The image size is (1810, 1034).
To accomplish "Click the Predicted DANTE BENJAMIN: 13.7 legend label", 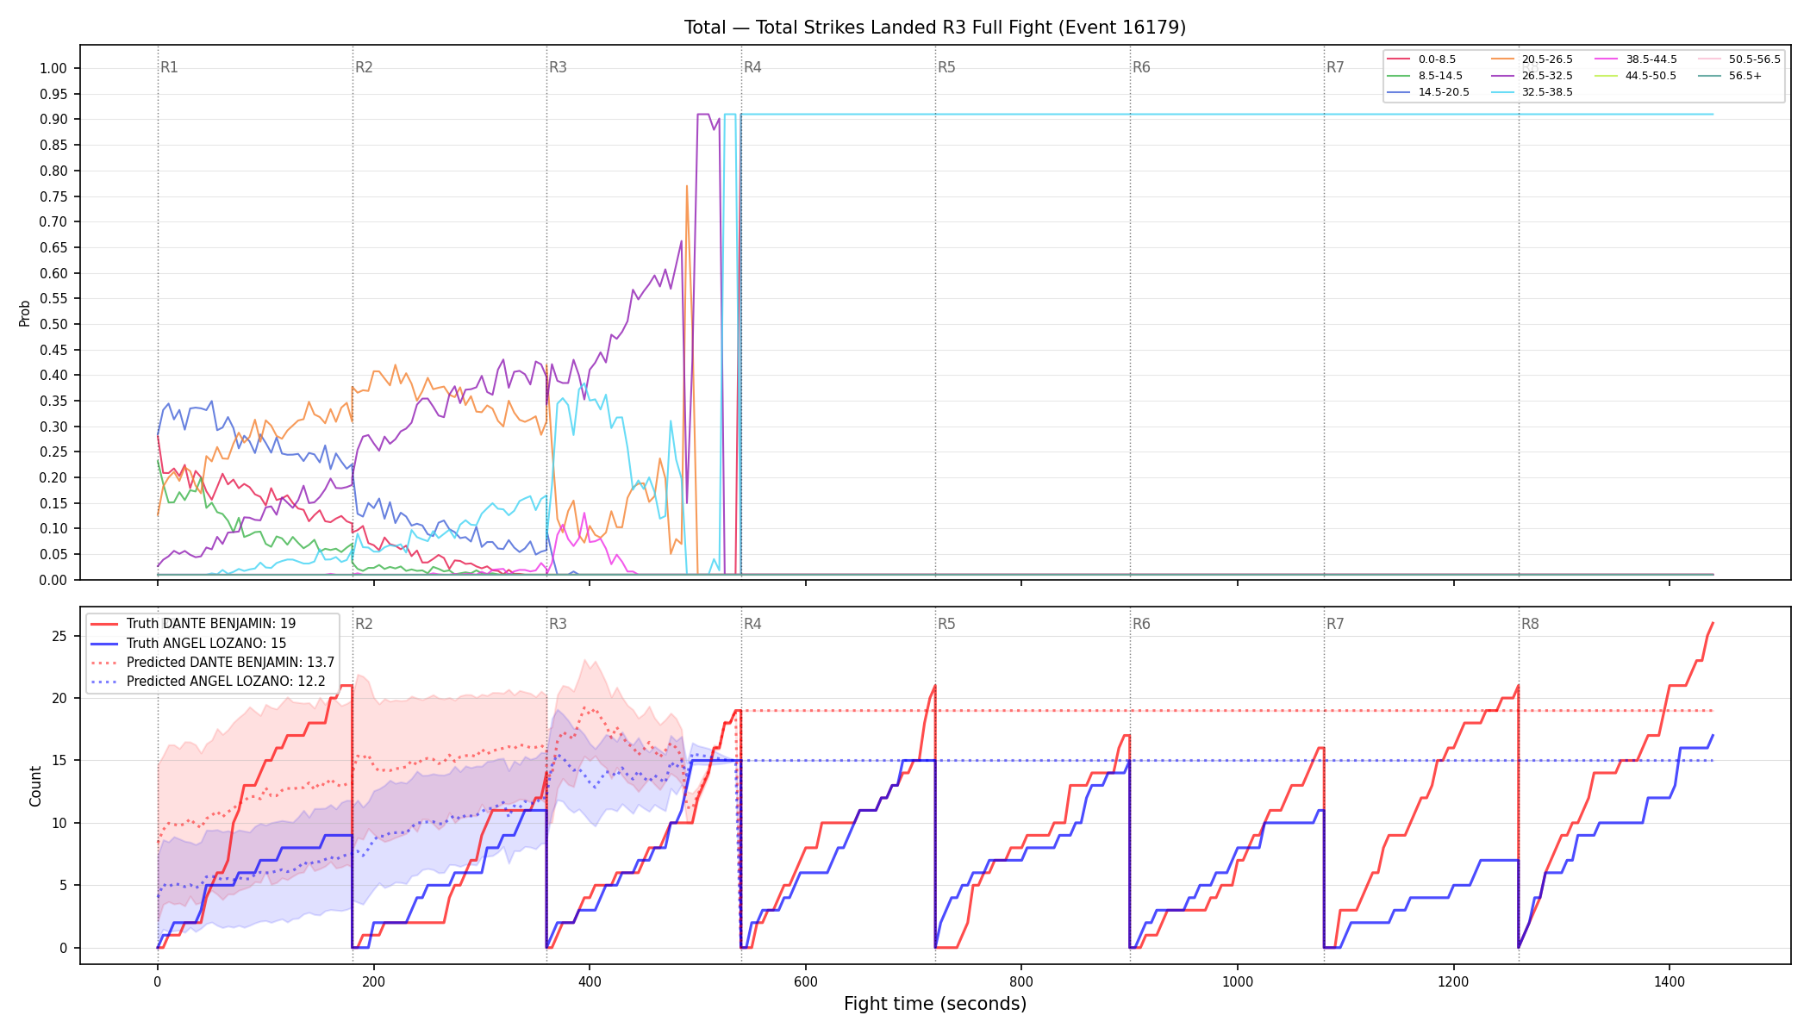I will (231, 663).
